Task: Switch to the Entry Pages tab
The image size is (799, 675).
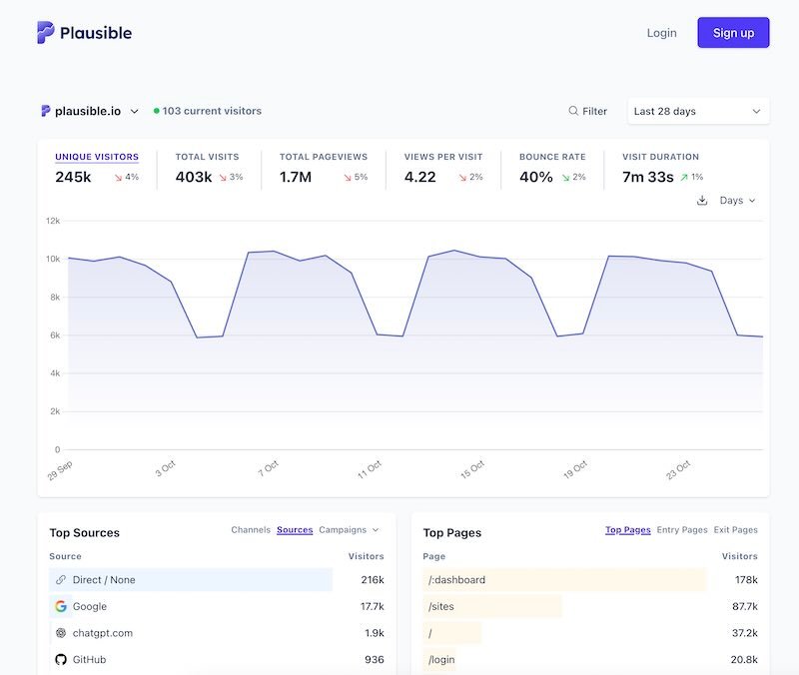Action: pyautogui.click(x=681, y=530)
